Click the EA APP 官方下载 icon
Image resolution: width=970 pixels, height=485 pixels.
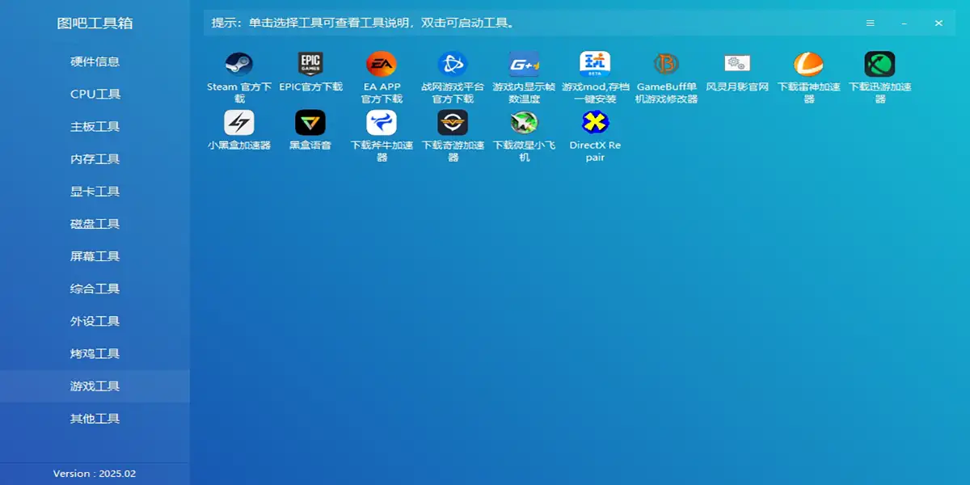382,64
